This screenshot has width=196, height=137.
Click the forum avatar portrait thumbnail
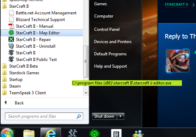[x=178, y=61]
